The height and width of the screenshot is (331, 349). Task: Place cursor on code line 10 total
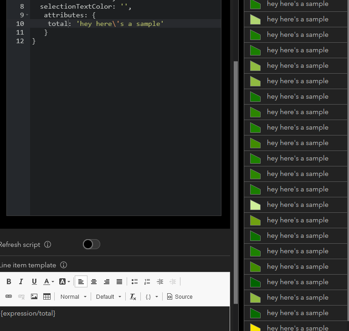pyautogui.click(x=58, y=24)
